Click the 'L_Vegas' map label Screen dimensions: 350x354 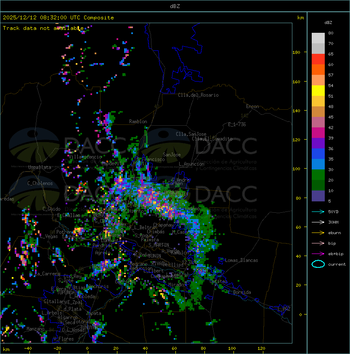[49, 236]
